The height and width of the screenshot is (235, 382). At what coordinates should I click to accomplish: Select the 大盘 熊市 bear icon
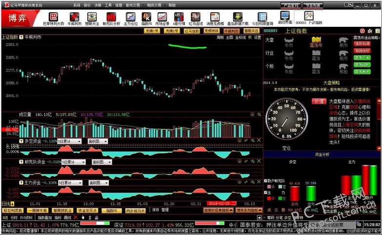(x=343, y=39)
